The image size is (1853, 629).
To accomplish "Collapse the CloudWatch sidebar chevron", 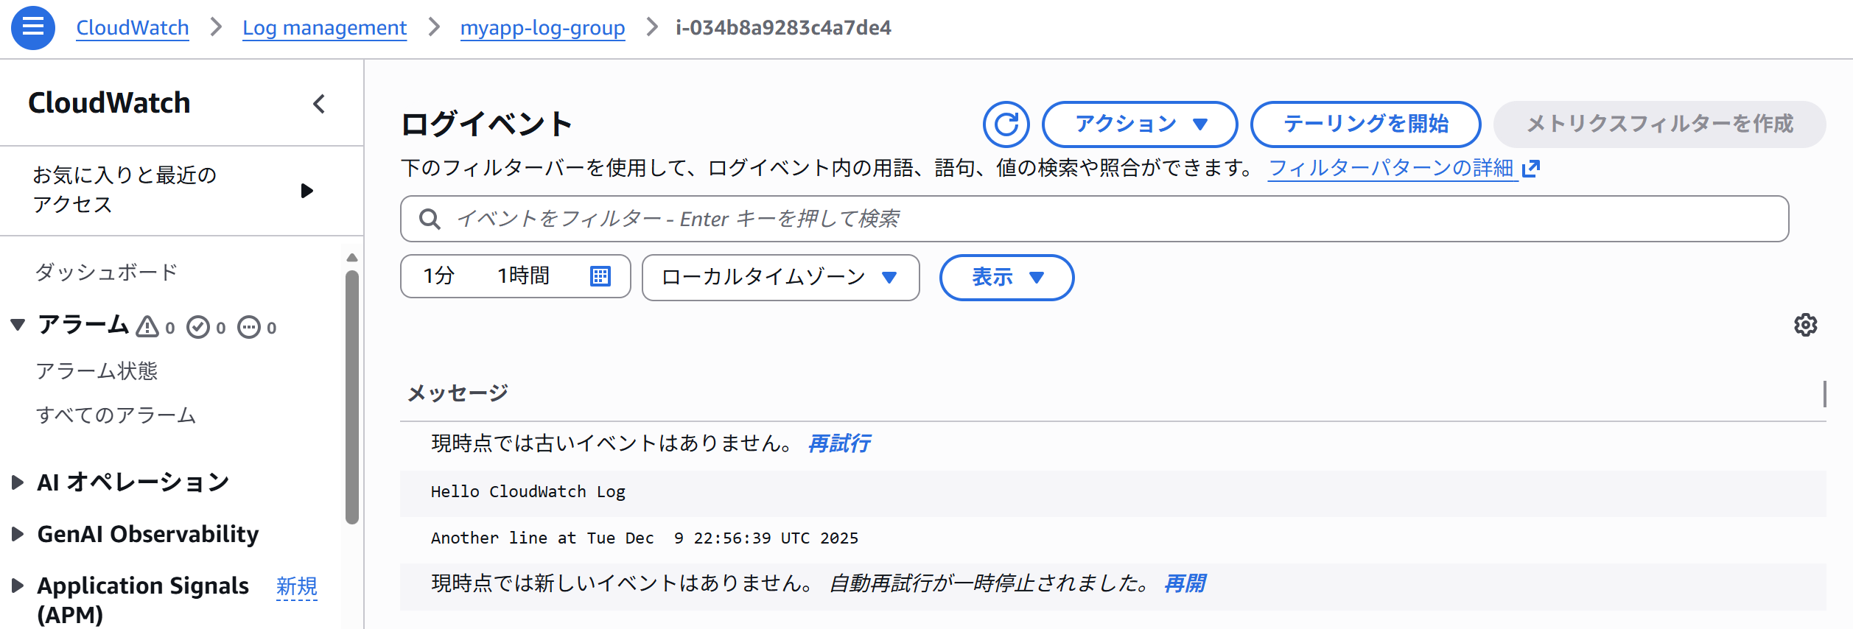I will pyautogui.click(x=319, y=104).
